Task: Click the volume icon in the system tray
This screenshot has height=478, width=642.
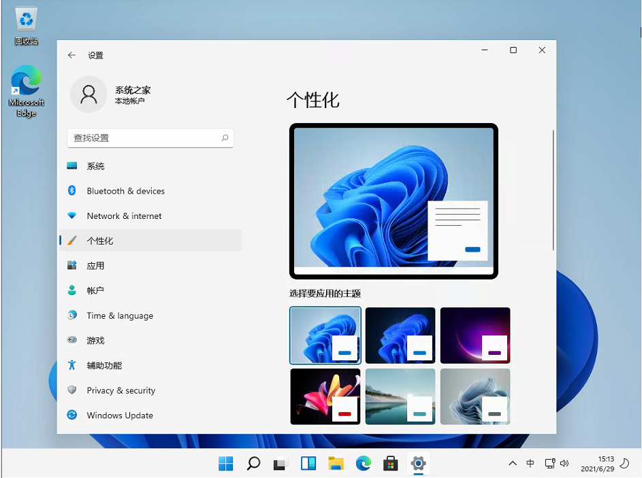Action: 564,463
